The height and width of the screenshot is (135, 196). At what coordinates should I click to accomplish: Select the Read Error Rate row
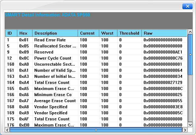click(96, 40)
